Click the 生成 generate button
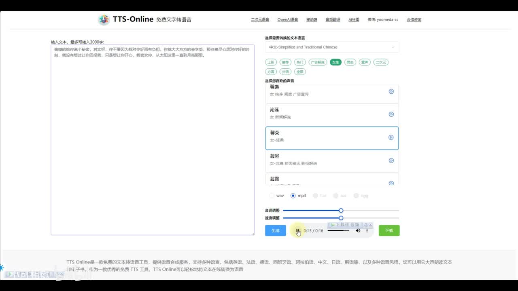 click(x=275, y=230)
